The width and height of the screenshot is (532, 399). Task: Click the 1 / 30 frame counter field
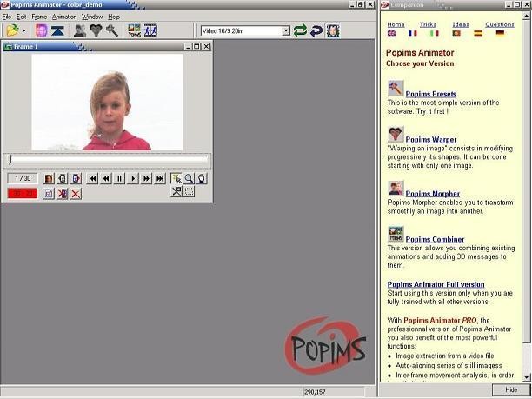[23, 178]
